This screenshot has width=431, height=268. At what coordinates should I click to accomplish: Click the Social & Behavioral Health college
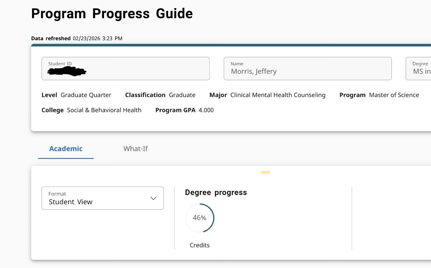104,110
